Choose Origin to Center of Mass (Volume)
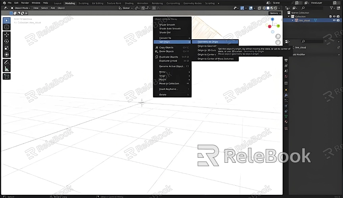The height and width of the screenshot is (198, 343). point(215,59)
